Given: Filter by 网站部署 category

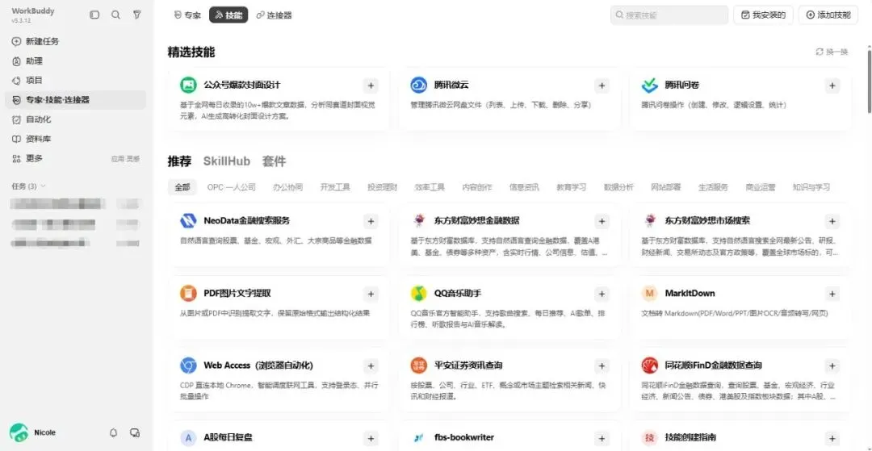Looking at the screenshot, I should tap(666, 187).
